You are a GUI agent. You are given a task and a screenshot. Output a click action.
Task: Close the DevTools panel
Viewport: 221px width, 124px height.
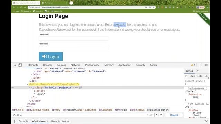click(x=206, y=65)
